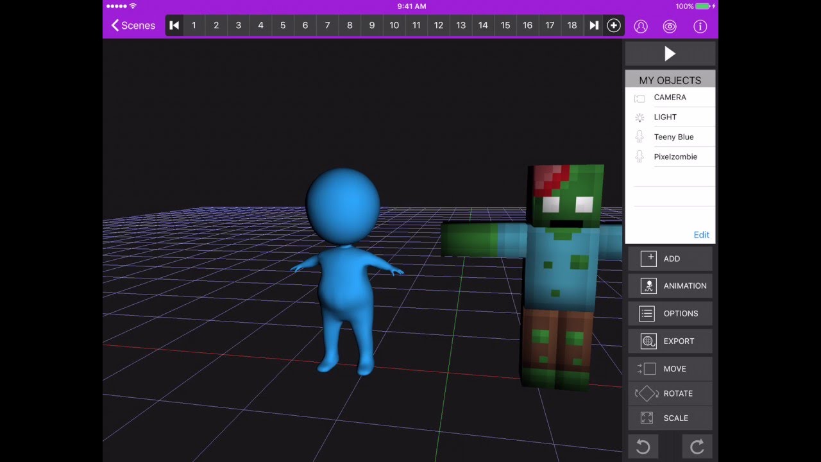Select LIGHT in My Objects

[670, 117]
